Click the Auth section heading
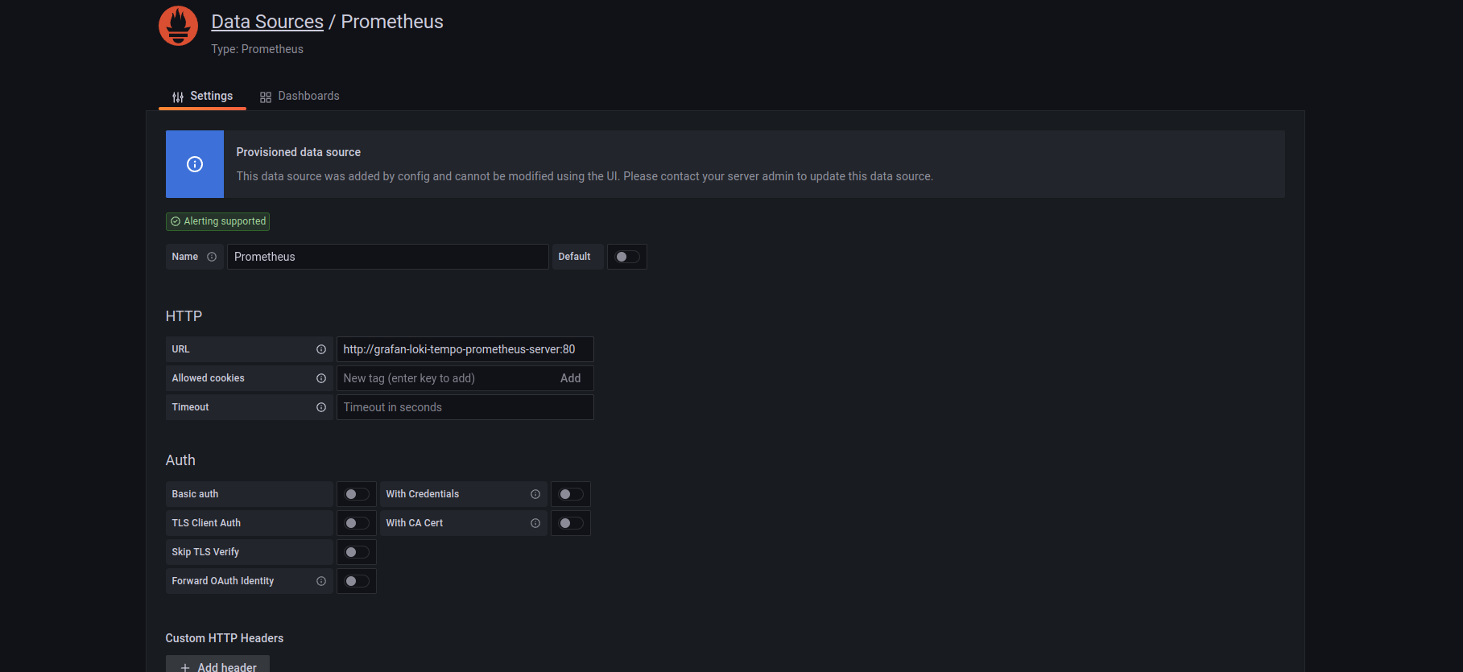Image resolution: width=1463 pixels, height=672 pixels. pos(180,460)
